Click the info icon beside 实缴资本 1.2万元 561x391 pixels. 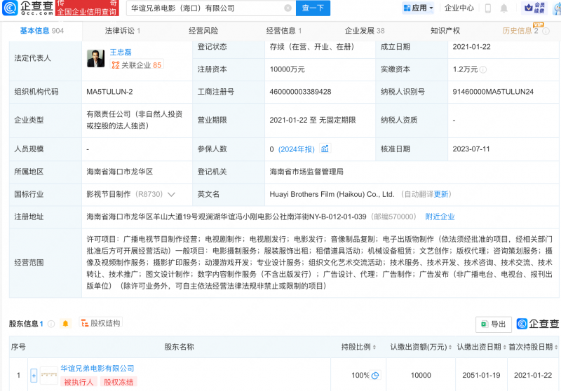pos(483,69)
